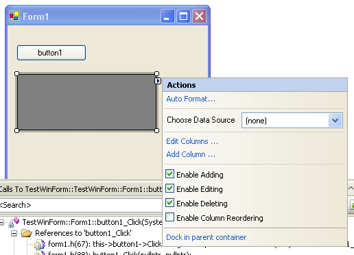Click the smart tag arrow on the DataGridView

pyautogui.click(x=158, y=81)
